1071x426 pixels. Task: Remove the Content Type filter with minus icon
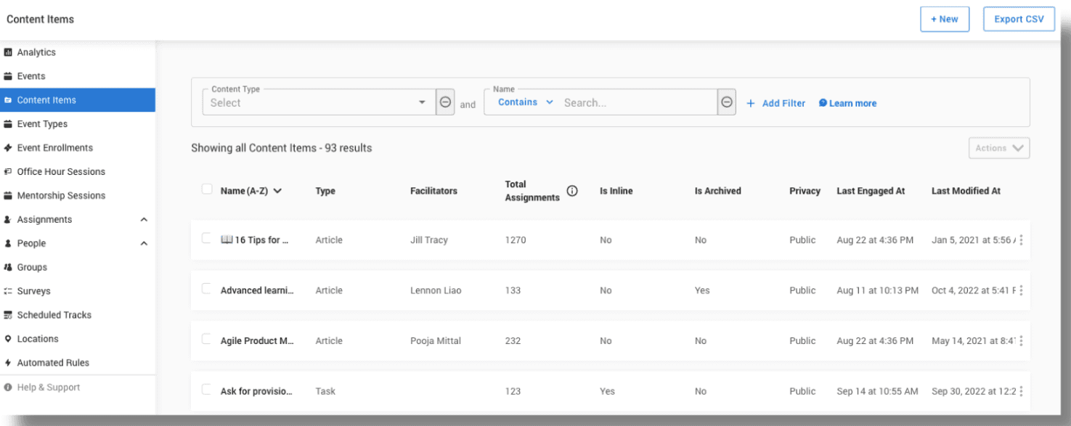click(445, 102)
